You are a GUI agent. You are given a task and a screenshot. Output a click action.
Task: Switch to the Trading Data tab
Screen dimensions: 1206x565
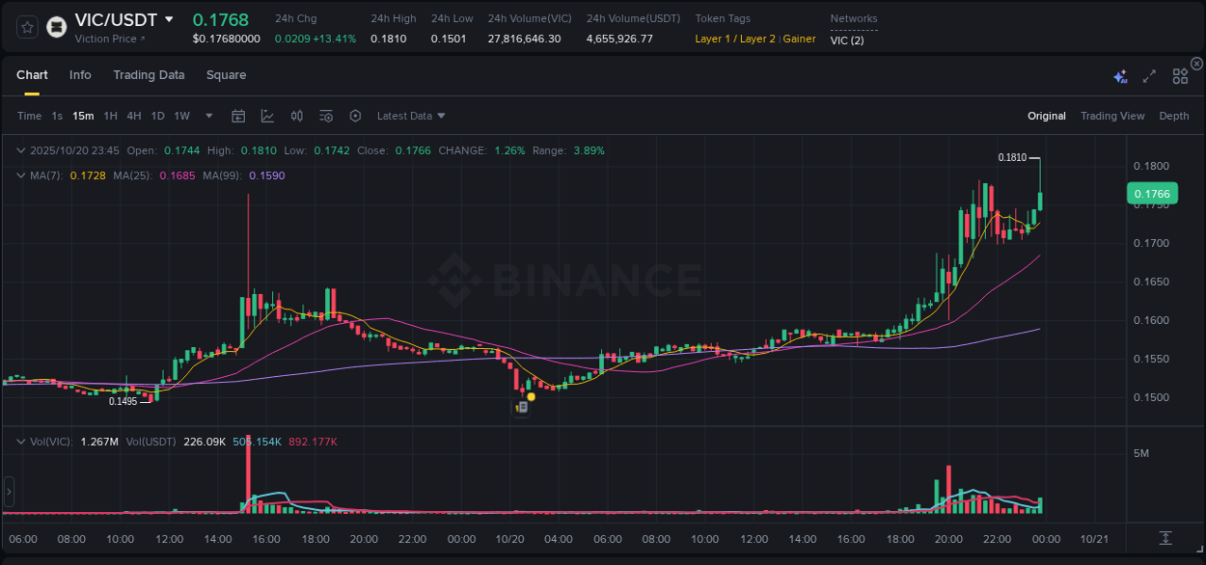click(x=149, y=74)
